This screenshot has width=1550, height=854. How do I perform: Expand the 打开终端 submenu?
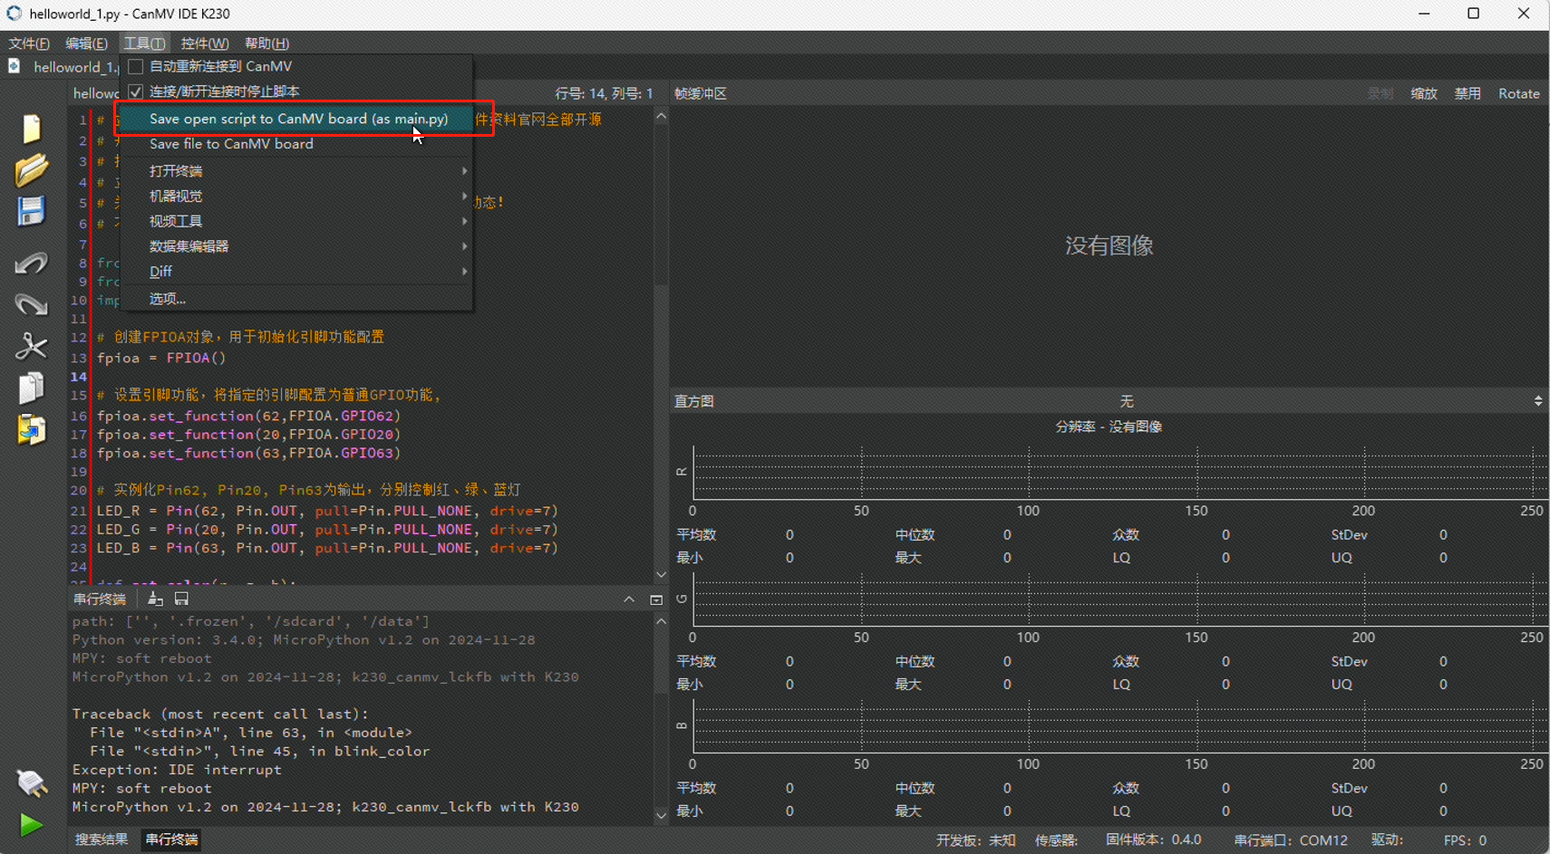coord(297,171)
